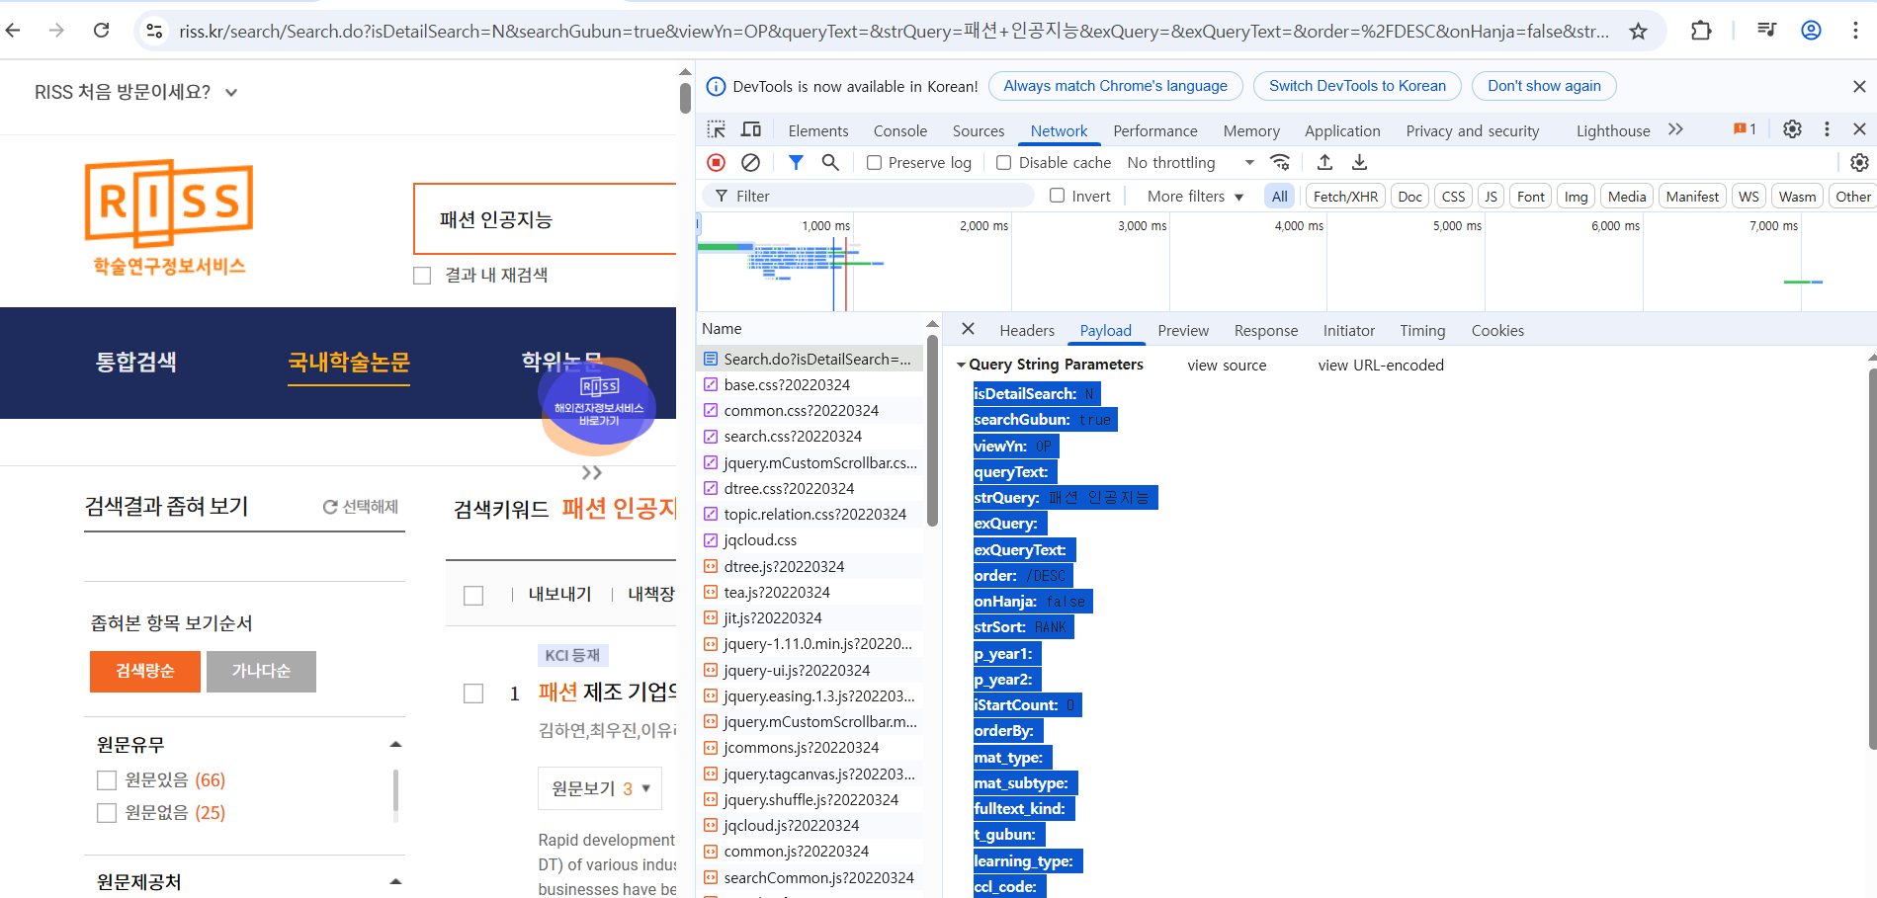1877x898 pixels.
Task: Click Always match Chrome's language button
Action: 1115,86
